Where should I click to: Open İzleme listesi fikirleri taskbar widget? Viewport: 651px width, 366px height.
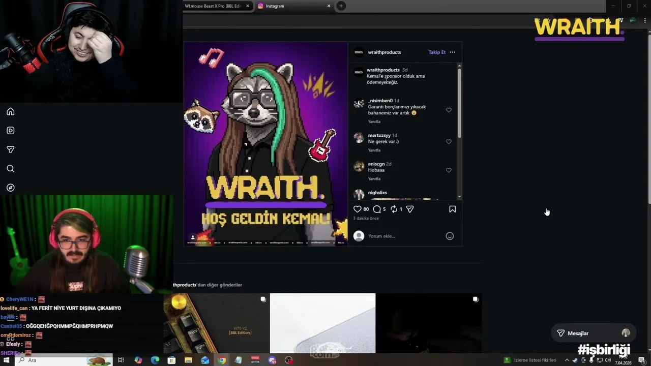coord(530,360)
